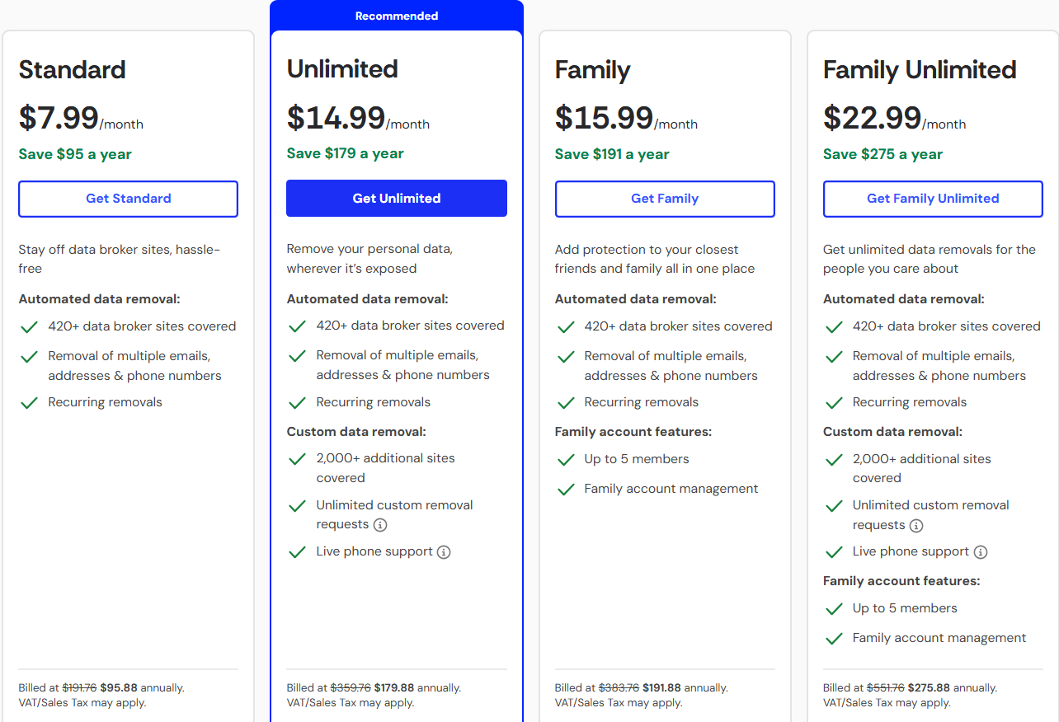Click the Recommended banner above Unlimited plan
Image resolution: width=1059 pixels, height=722 pixels.
[x=397, y=16]
